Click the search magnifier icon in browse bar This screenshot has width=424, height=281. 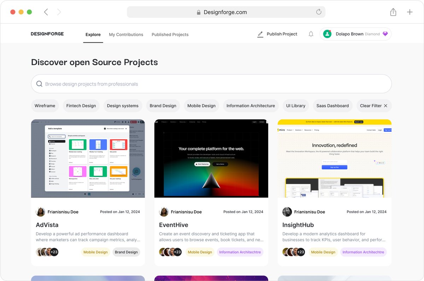(39, 84)
